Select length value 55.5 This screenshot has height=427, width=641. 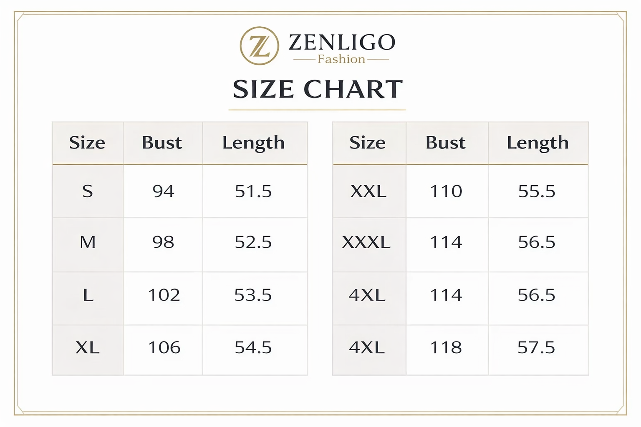click(537, 191)
